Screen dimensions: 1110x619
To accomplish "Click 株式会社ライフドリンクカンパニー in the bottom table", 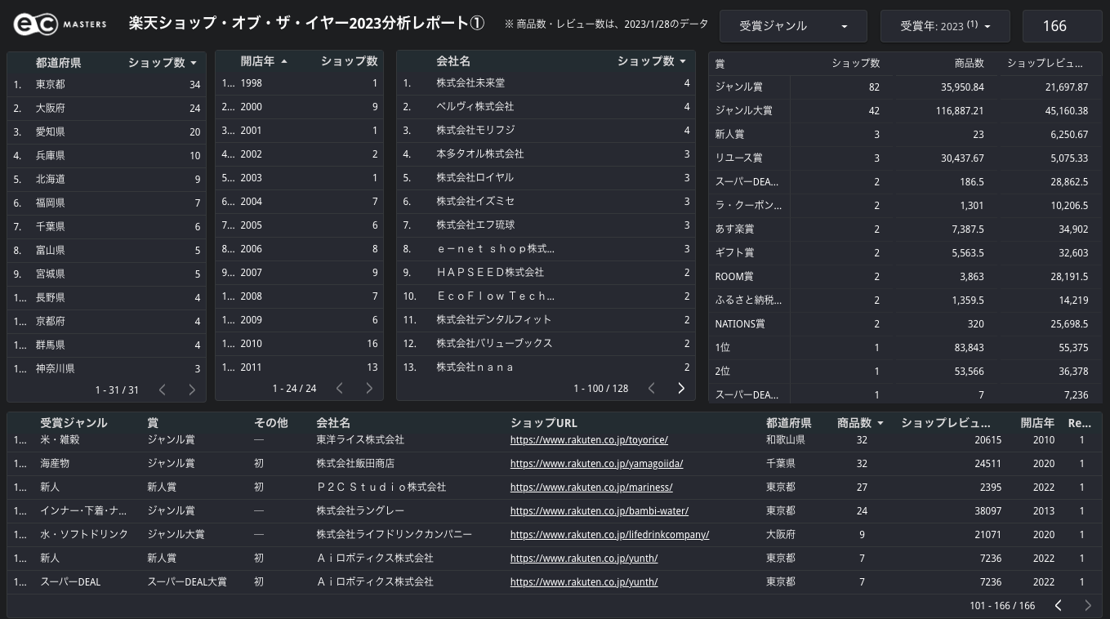I will pos(395,535).
